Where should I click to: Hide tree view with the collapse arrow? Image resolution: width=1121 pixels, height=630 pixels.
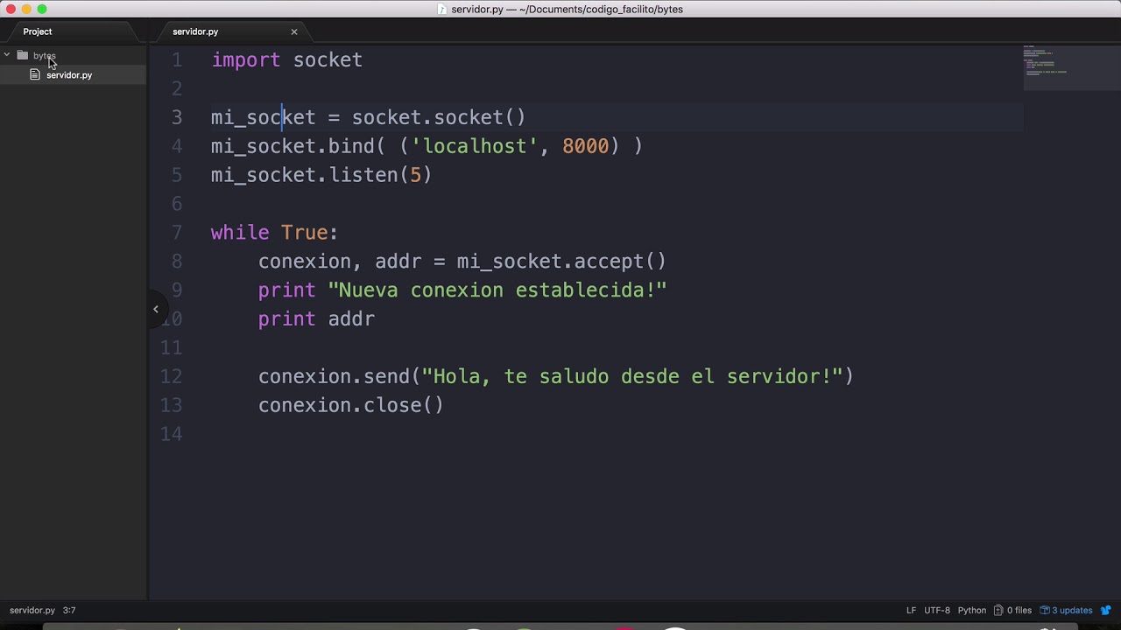[x=156, y=309]
